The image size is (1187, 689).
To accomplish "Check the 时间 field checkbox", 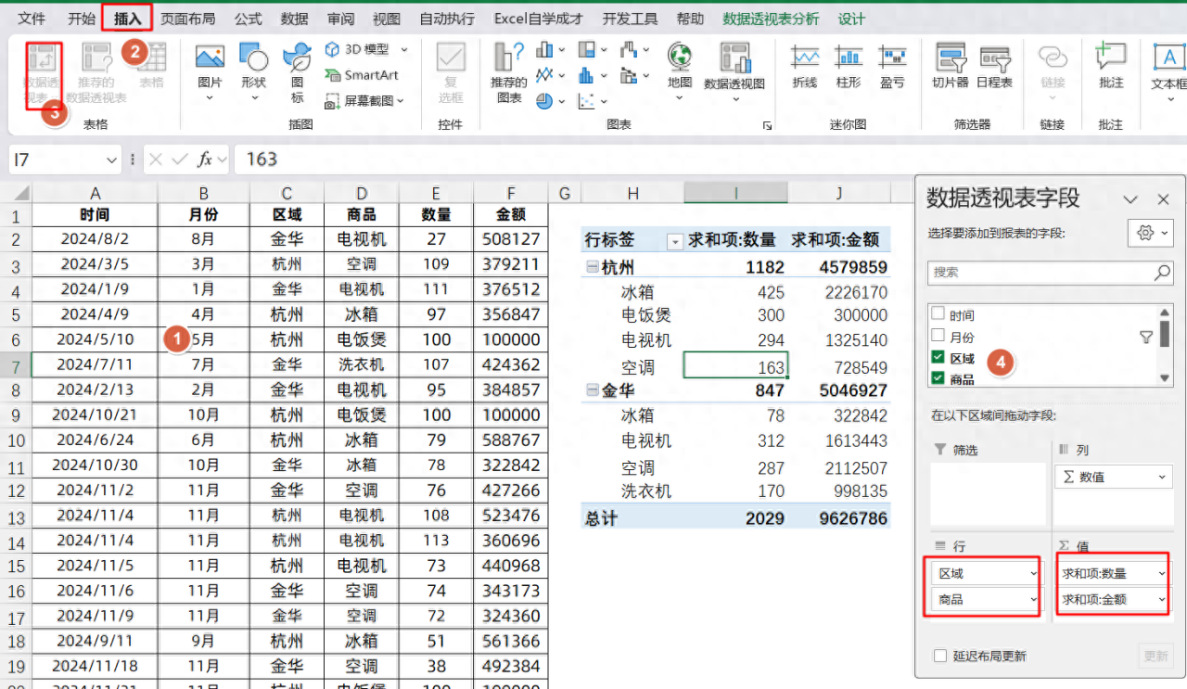I will (938, 315).
